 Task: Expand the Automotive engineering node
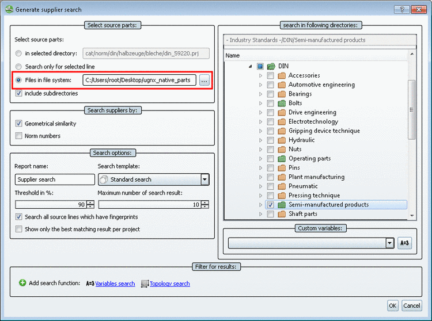pyautogui.click(x=260, y=85)
